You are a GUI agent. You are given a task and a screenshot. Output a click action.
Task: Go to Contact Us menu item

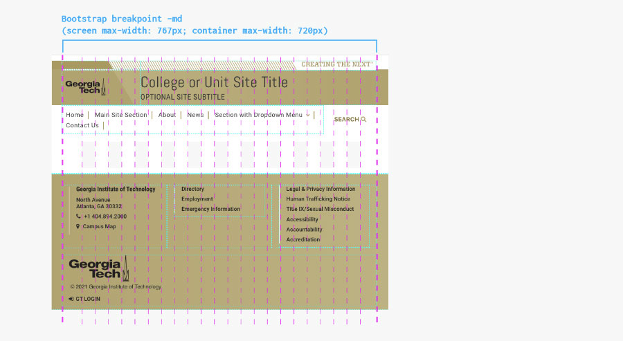tap(82, 125)
